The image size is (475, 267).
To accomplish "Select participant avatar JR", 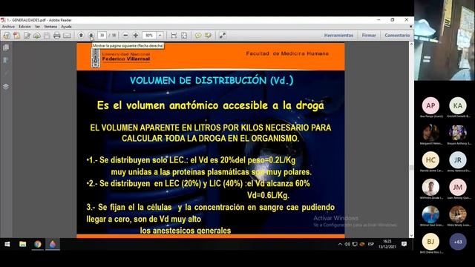I will [458, 160].
